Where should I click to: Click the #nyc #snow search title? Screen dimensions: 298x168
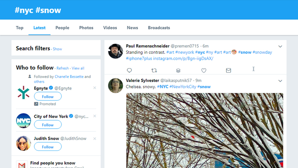tap(38, 10)
